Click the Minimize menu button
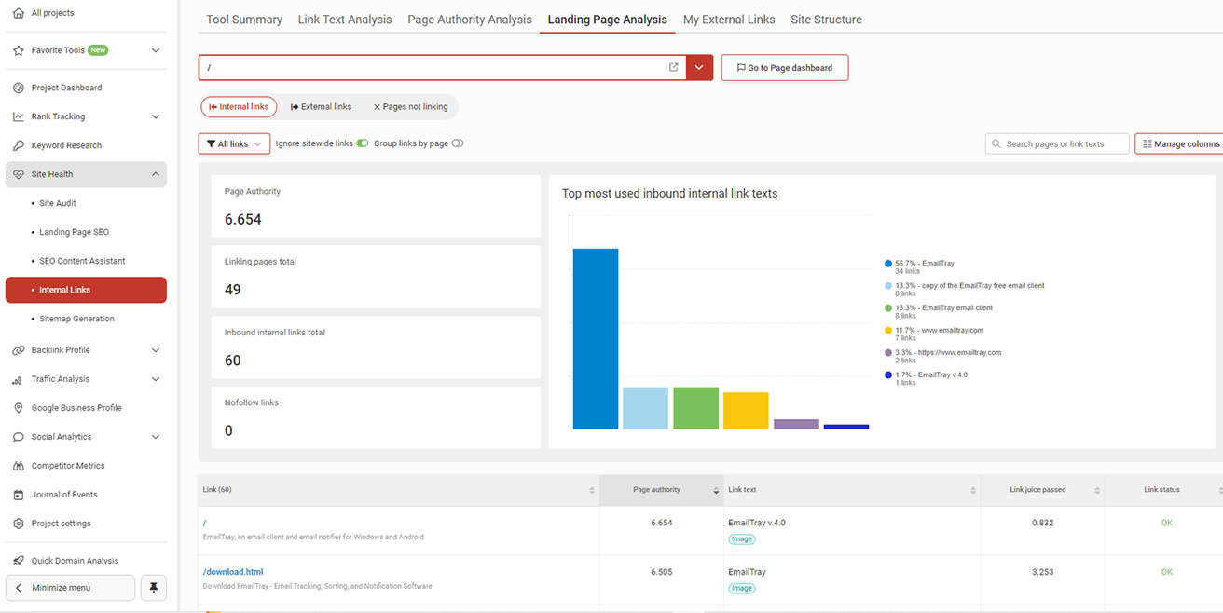The image size is (1223, 613). click(71, 588)
